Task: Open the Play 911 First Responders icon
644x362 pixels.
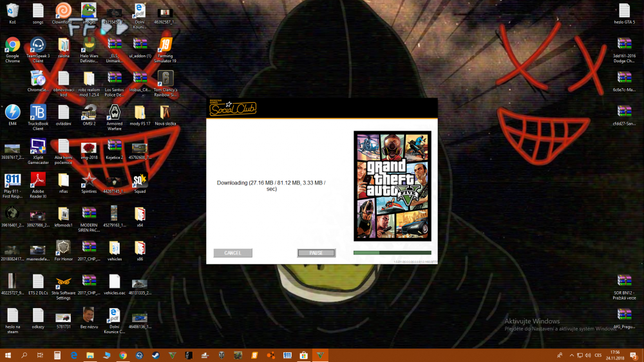Action: [x=13, y=185]
